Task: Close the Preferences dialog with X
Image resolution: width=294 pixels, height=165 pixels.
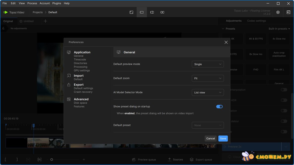Action: pyautogui.click(x=226, y=42)
